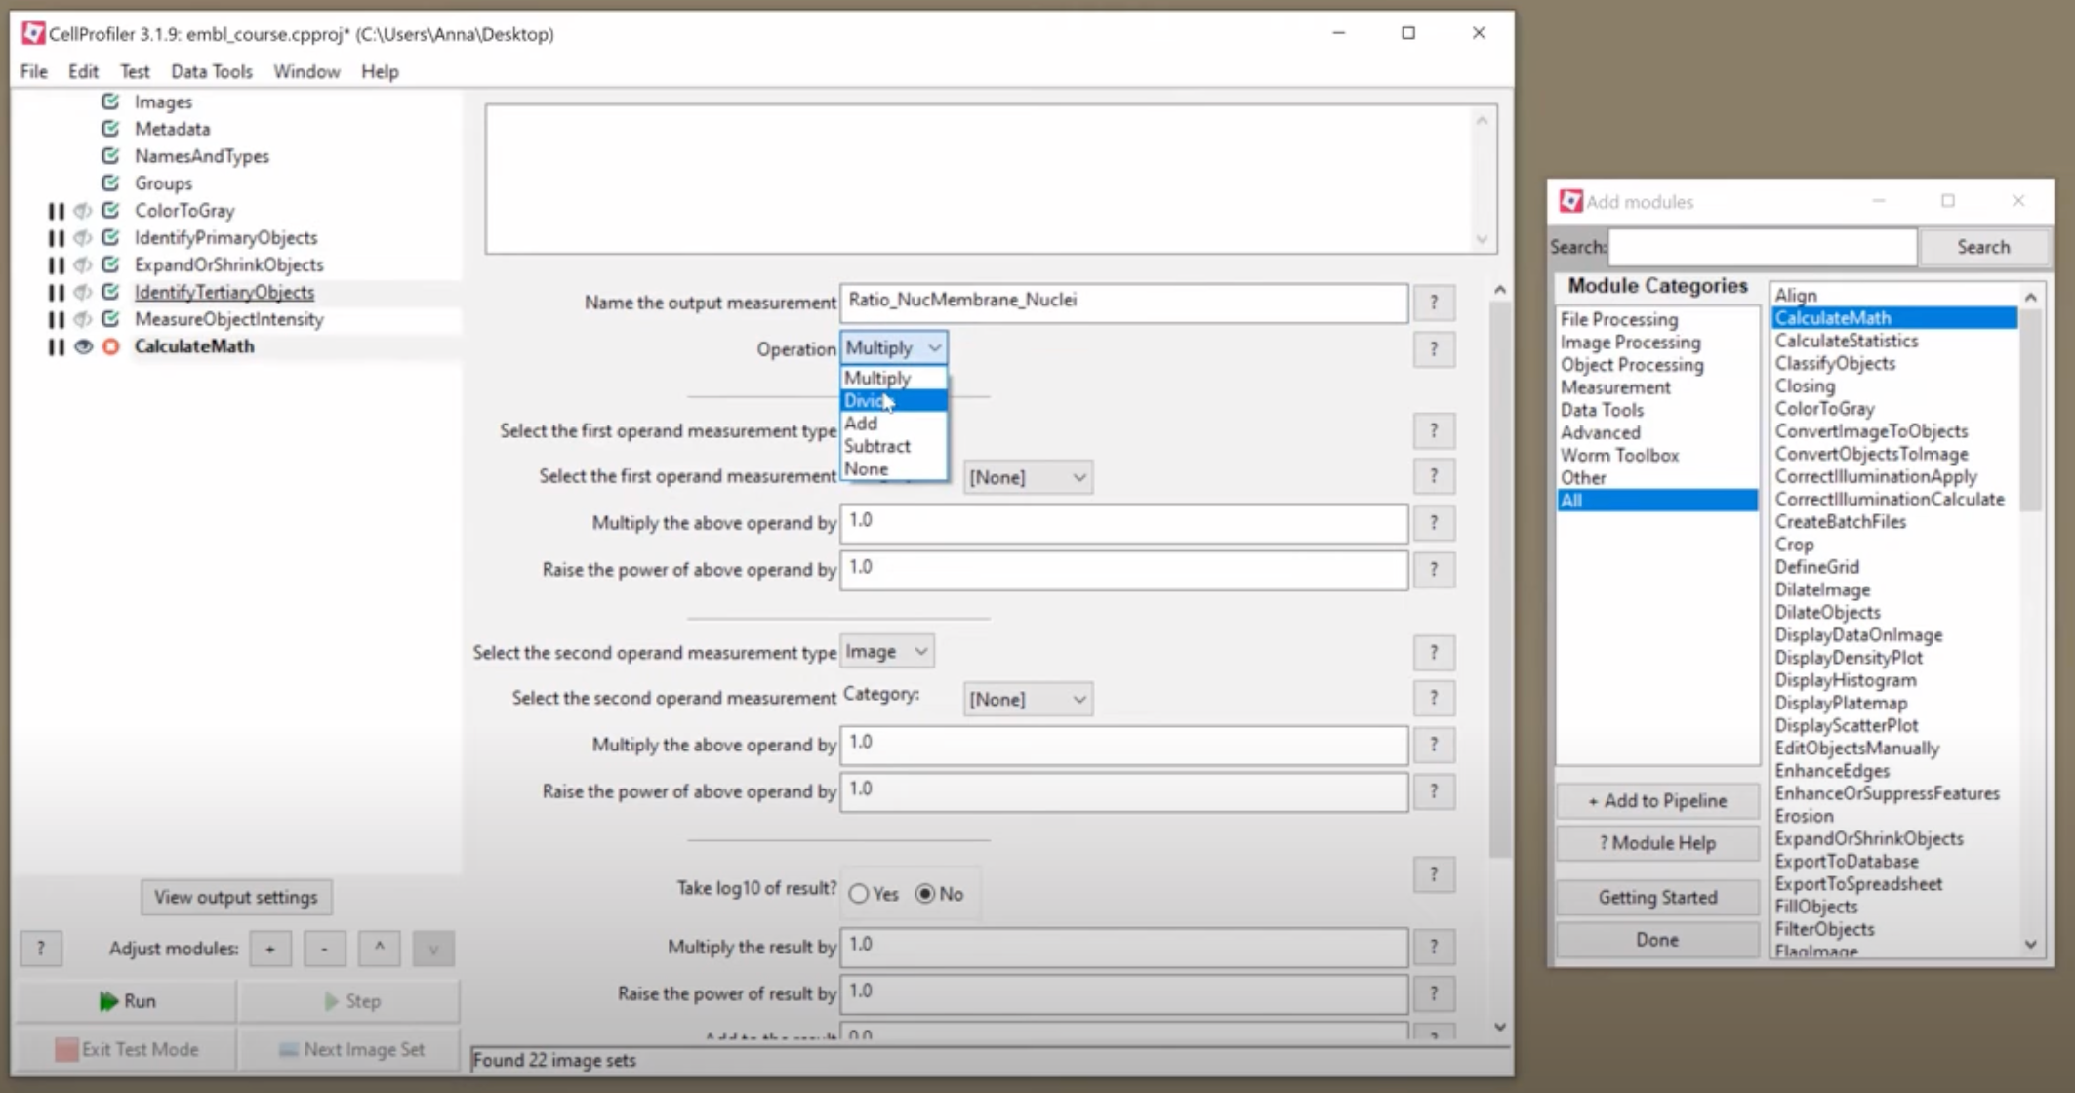Click the pause icon beside ColorToGray
The image size is (2075, 1093).
[56, 211]
